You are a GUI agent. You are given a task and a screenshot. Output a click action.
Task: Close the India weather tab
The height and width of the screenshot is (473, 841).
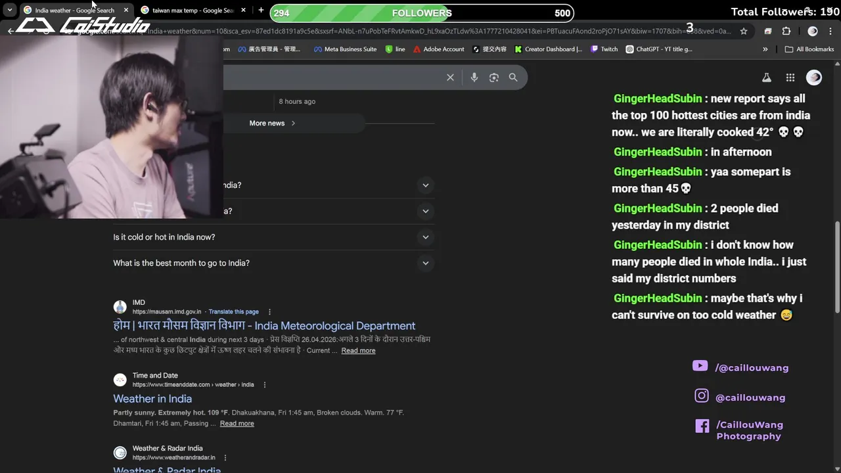pos(126,11)
